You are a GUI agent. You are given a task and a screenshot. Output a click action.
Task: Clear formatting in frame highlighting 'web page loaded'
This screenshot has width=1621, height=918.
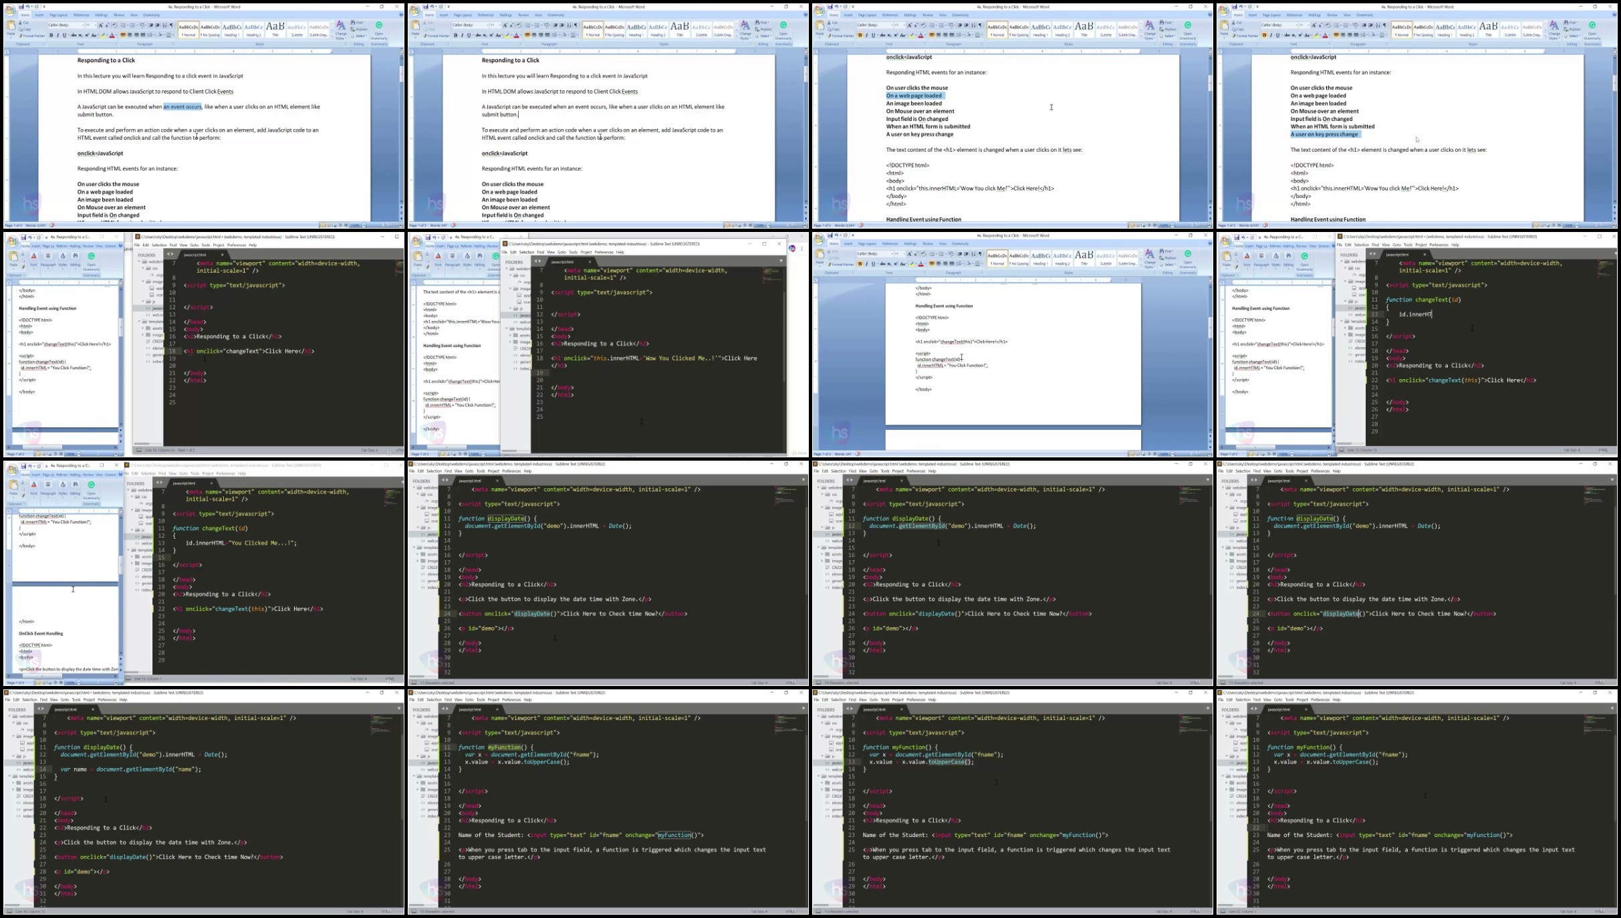point(923,25)
